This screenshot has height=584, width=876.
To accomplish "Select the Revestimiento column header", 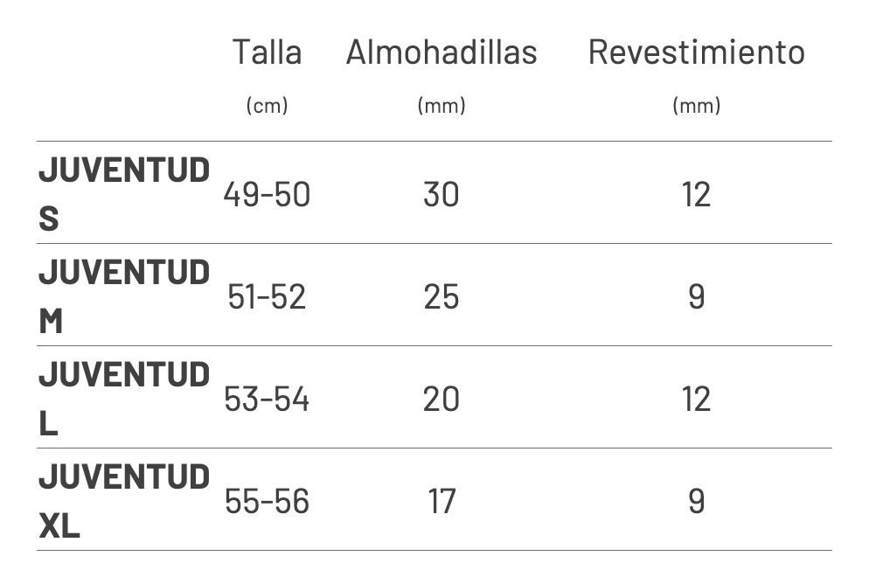I will click(x=696, y=52).
